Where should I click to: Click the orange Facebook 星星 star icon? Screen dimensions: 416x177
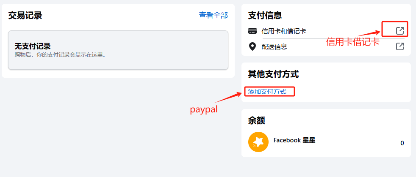pyautogui.click(x=258, y=142)
